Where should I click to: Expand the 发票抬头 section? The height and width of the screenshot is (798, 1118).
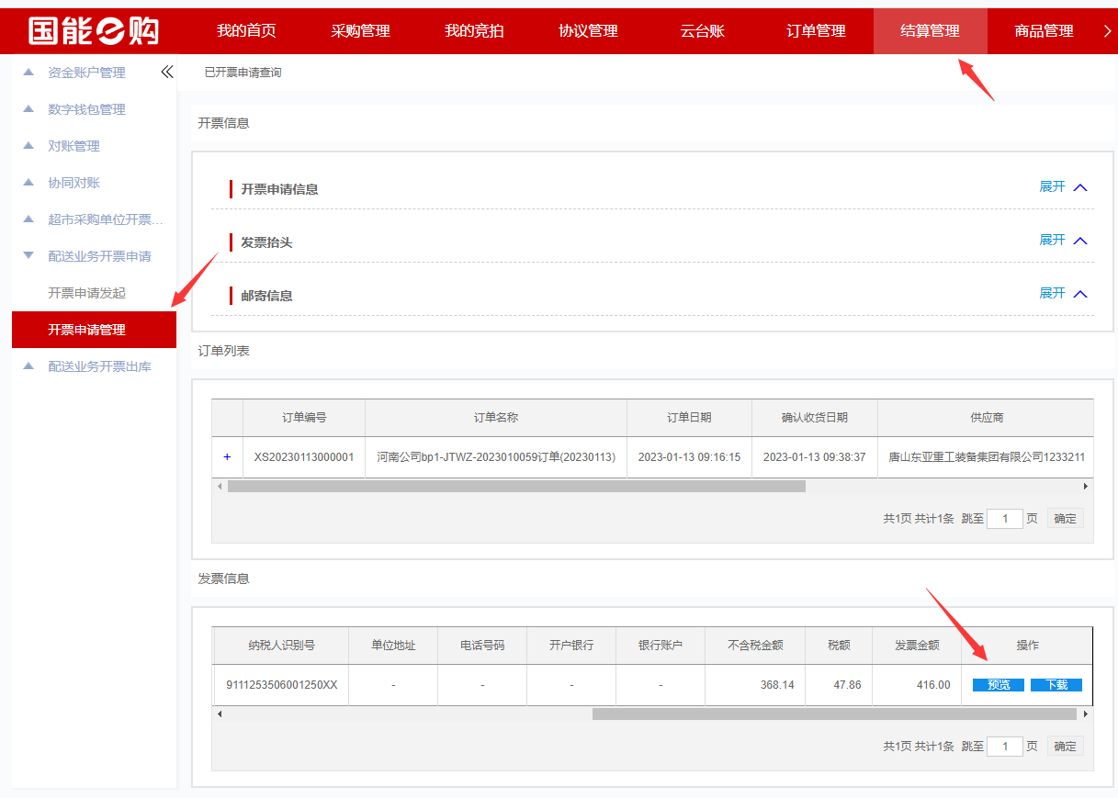[1063, 240]
